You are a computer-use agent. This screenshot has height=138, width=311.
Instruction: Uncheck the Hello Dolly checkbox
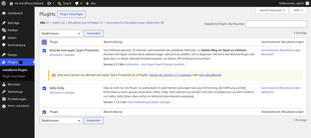click(44, 89)
